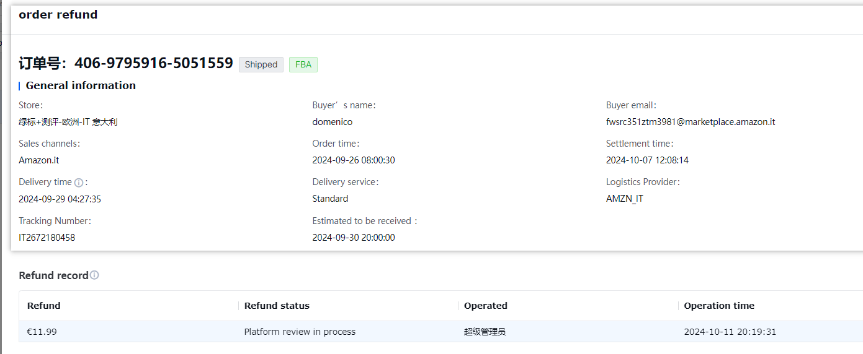Click the buyer email address
Image resolution: width=863 pixels, height=354 pixels.
pyautogui.click(x=690, y=122)
